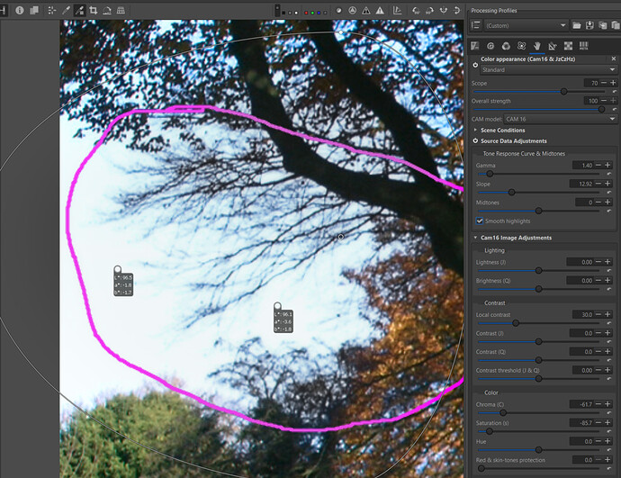Switch to the Exposure tab

pos(475,46)
